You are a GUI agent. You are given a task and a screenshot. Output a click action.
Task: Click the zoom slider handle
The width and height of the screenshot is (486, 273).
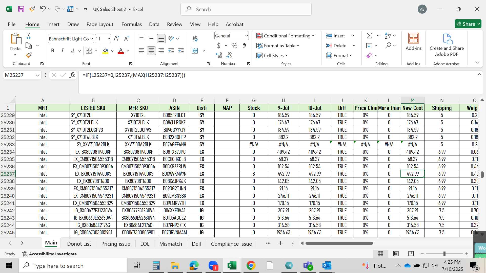[x=444, y=254]
